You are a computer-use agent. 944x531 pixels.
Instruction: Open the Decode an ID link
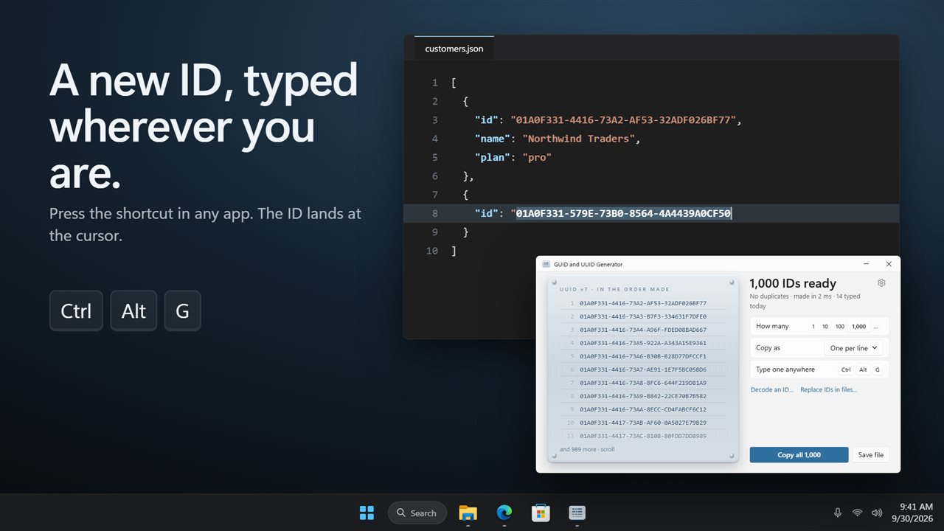click(772, 389)
